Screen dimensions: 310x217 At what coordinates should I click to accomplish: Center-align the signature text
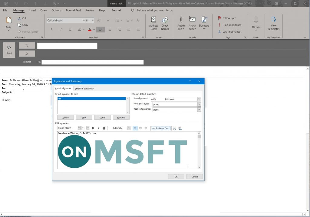(140, 128)
